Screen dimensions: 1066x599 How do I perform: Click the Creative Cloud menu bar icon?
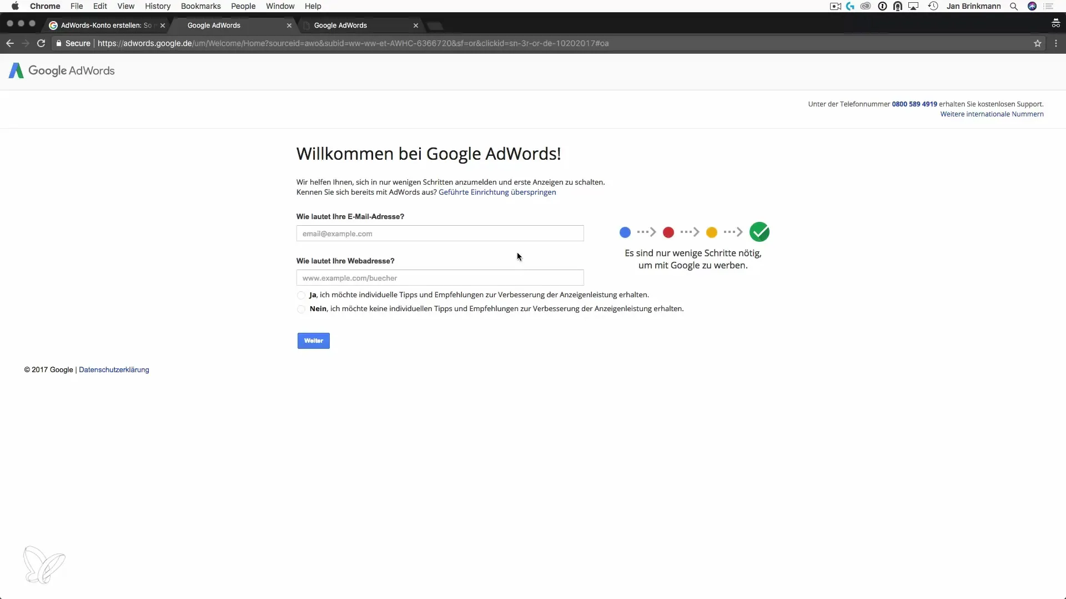866,6
